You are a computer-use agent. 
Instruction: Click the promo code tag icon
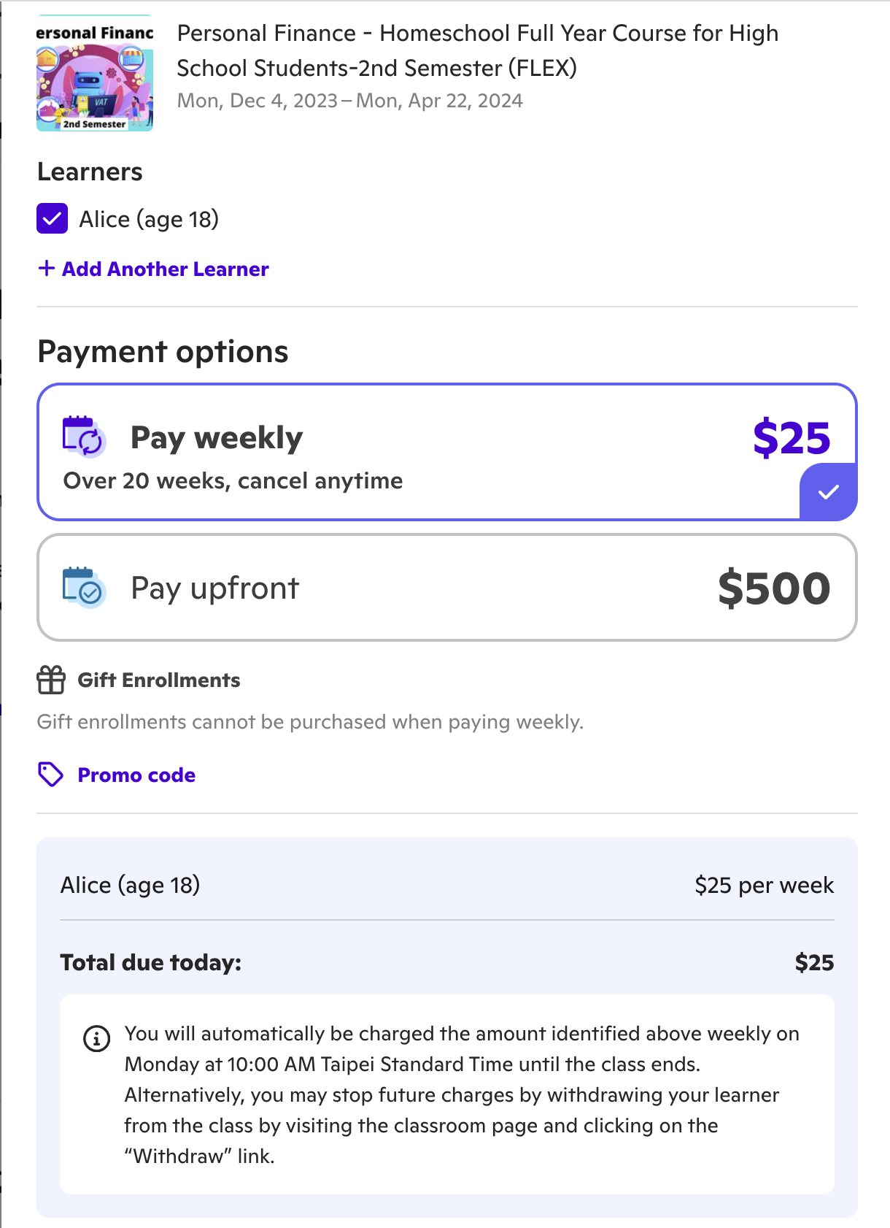[x=50, y=775]
